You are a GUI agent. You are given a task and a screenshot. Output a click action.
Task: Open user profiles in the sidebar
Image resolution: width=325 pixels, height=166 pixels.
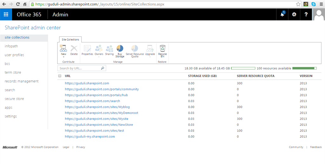coord(14,55)
